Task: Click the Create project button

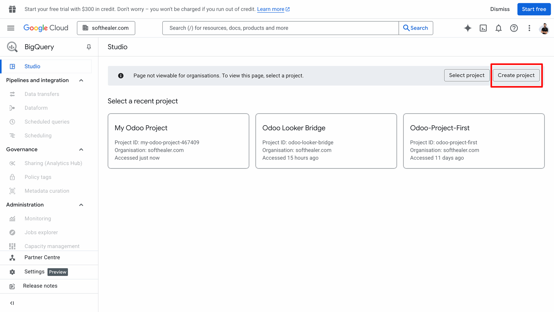Action: pos(516,75)
